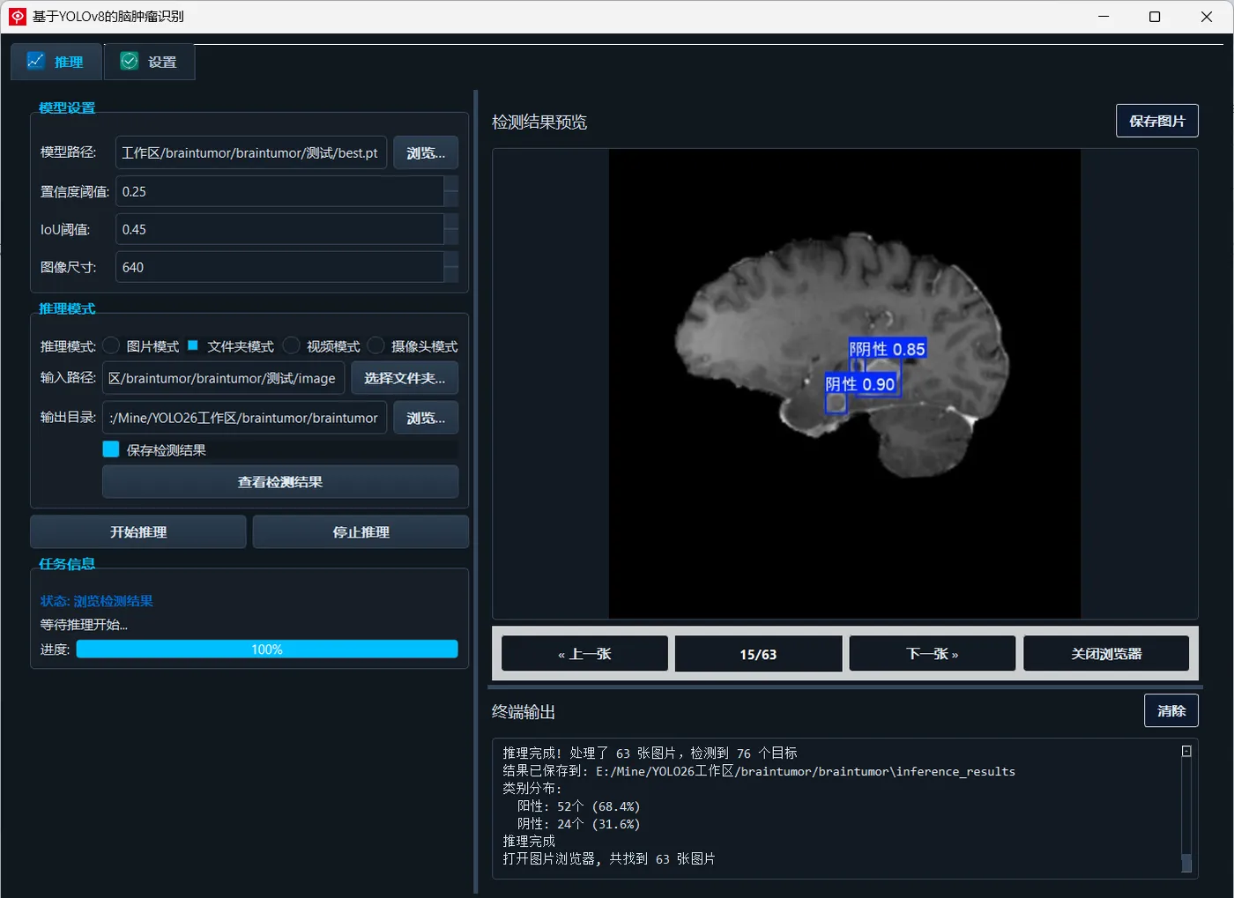Edit the 输入路径 field
The height and width of the screenshot is (898, 1234).
224,378
